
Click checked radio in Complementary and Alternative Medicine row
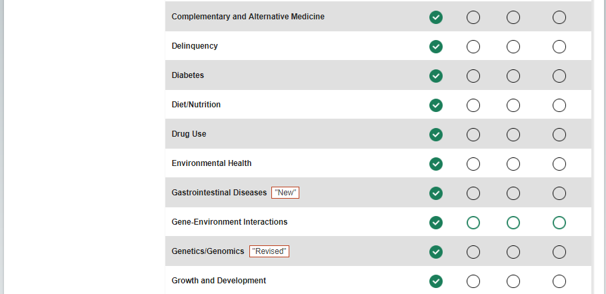pos(436,17)
